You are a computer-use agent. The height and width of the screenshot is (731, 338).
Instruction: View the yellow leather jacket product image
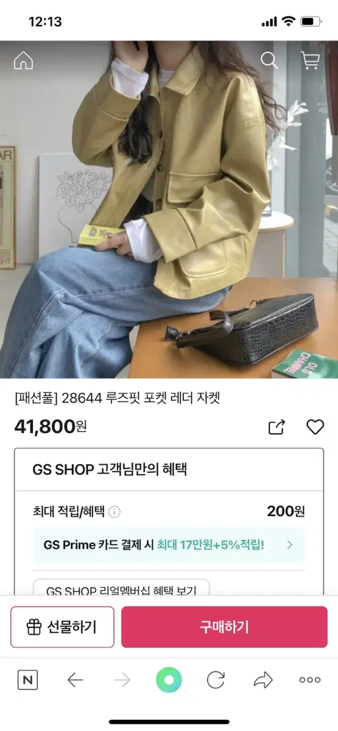click(169, 210)
